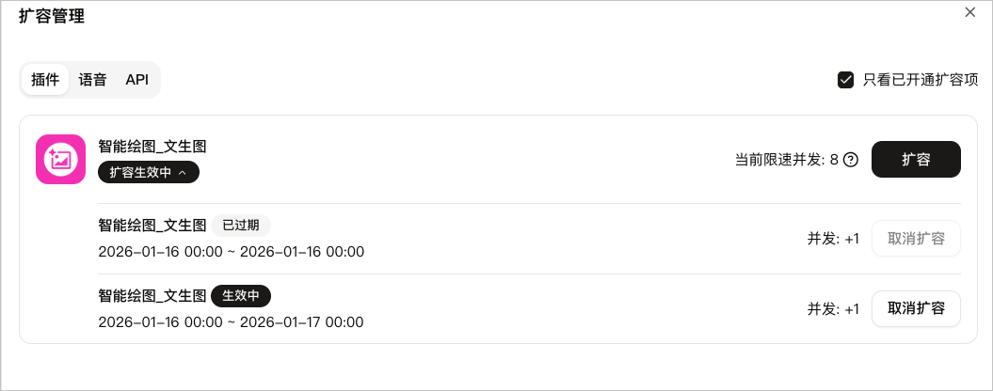Click the 已过期 status badge

240,226
